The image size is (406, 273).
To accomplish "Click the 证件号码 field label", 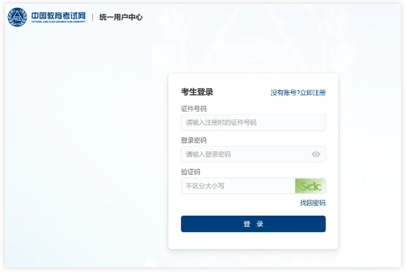I will click(x=194, y=109).
